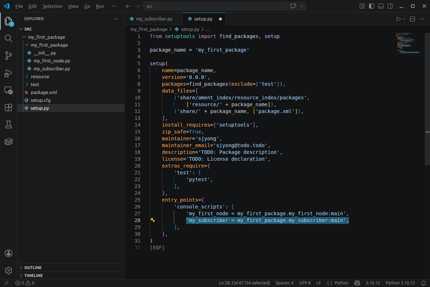Open the breadcrumb ellipsis symbol dropdown
The image size is (430, 287).
click(207, 29)
